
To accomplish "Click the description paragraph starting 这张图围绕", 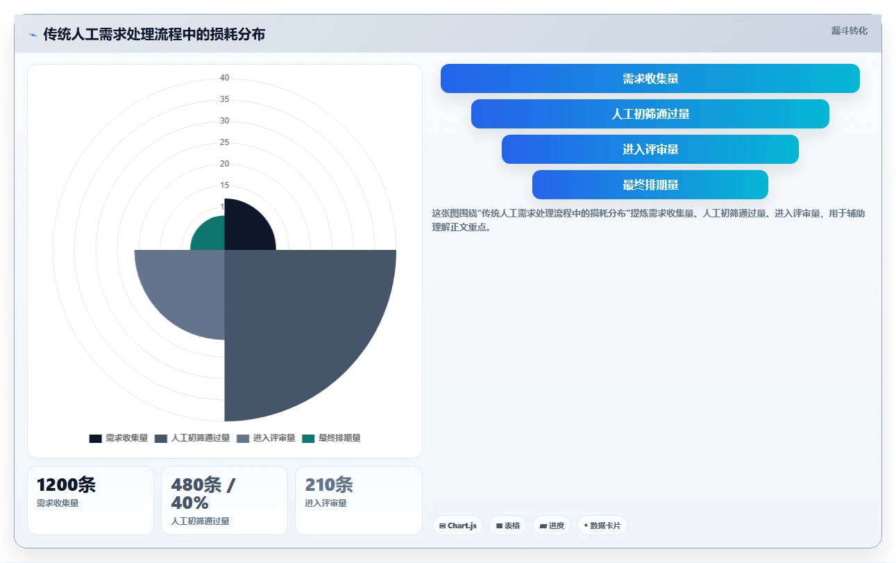I will 648,220.
